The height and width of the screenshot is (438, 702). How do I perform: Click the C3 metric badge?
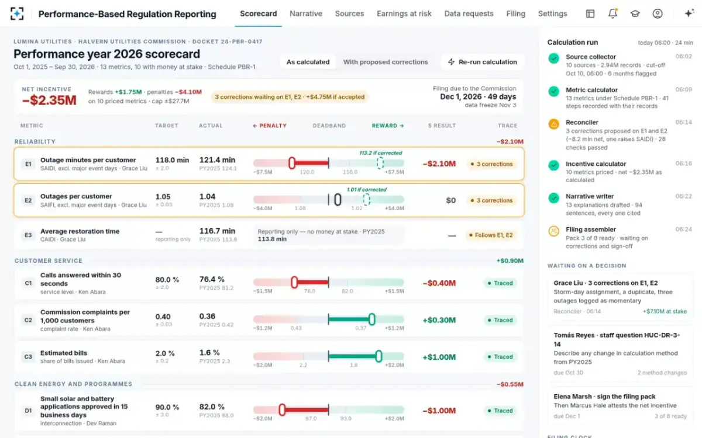[28, 357]
